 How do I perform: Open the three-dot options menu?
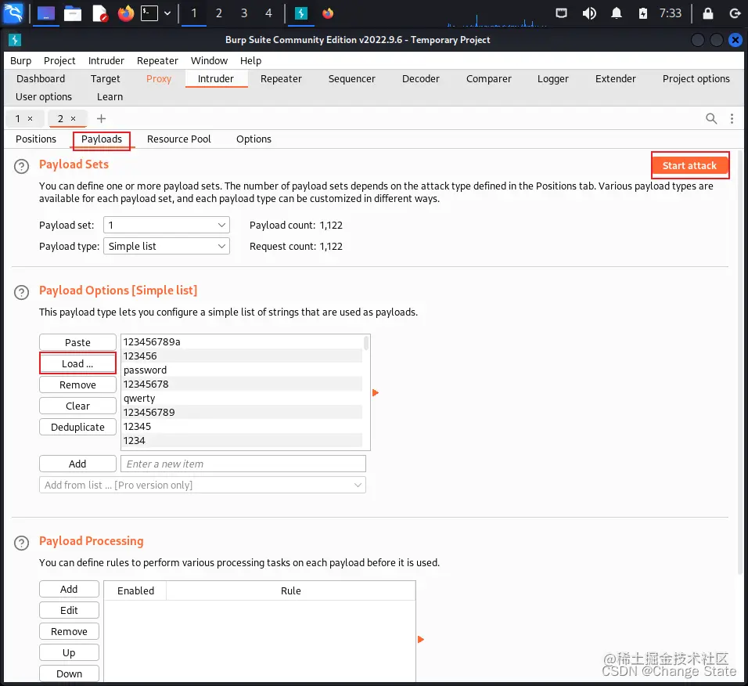pyautogui.click(x=732, y=118)
